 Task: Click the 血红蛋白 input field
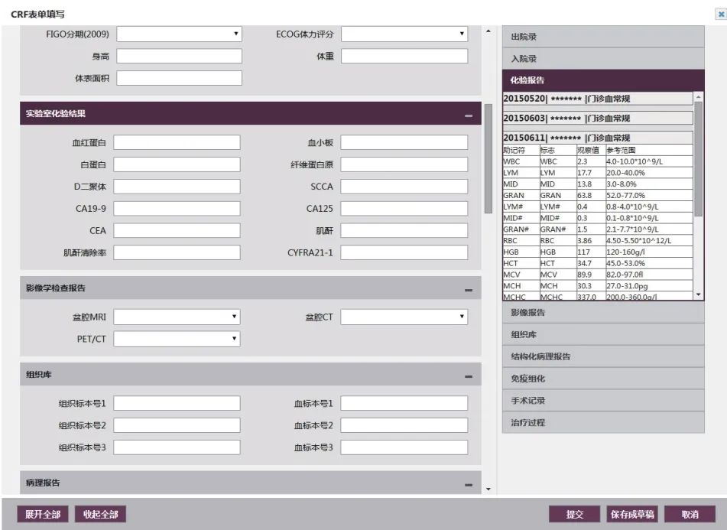click(177, 142)
